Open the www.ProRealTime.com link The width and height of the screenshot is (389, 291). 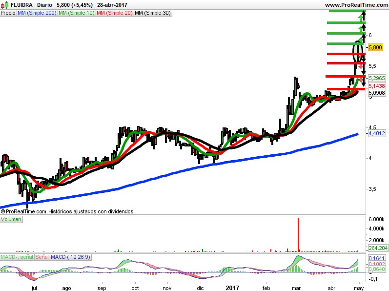click(x=356, y=5)
